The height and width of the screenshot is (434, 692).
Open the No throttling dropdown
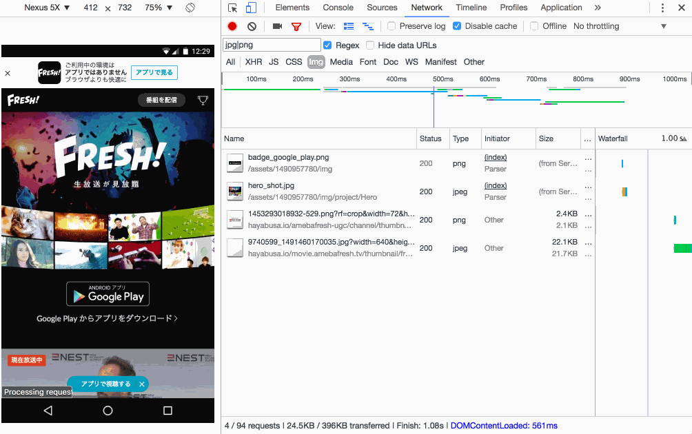pos(620,26)
